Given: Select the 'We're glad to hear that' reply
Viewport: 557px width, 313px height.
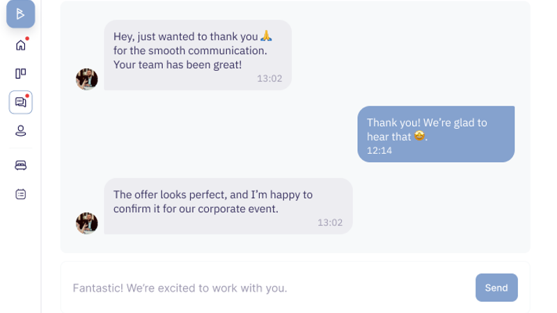Looking at the screenshot, I should click(436, 134).
